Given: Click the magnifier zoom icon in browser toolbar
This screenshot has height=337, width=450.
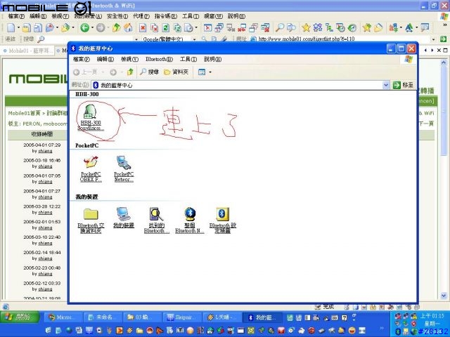Looking at the screenshot, I should [280, 28].
